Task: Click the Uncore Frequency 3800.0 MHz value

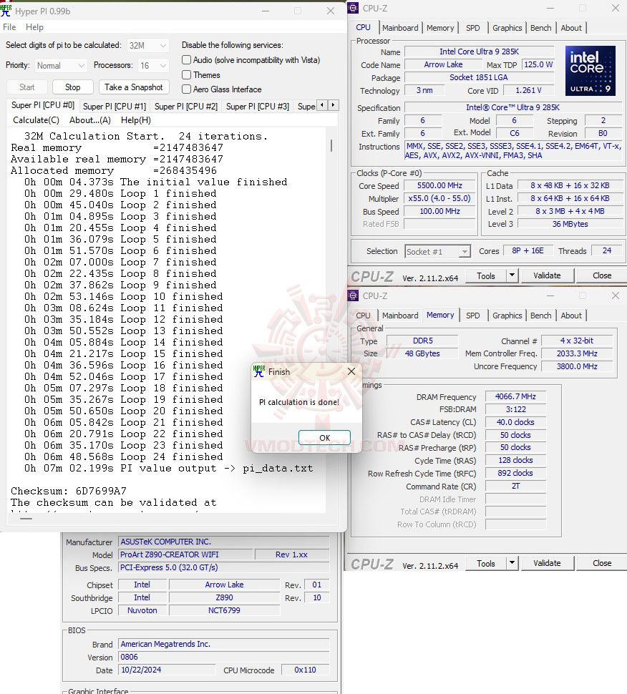Action: [577, 366]
